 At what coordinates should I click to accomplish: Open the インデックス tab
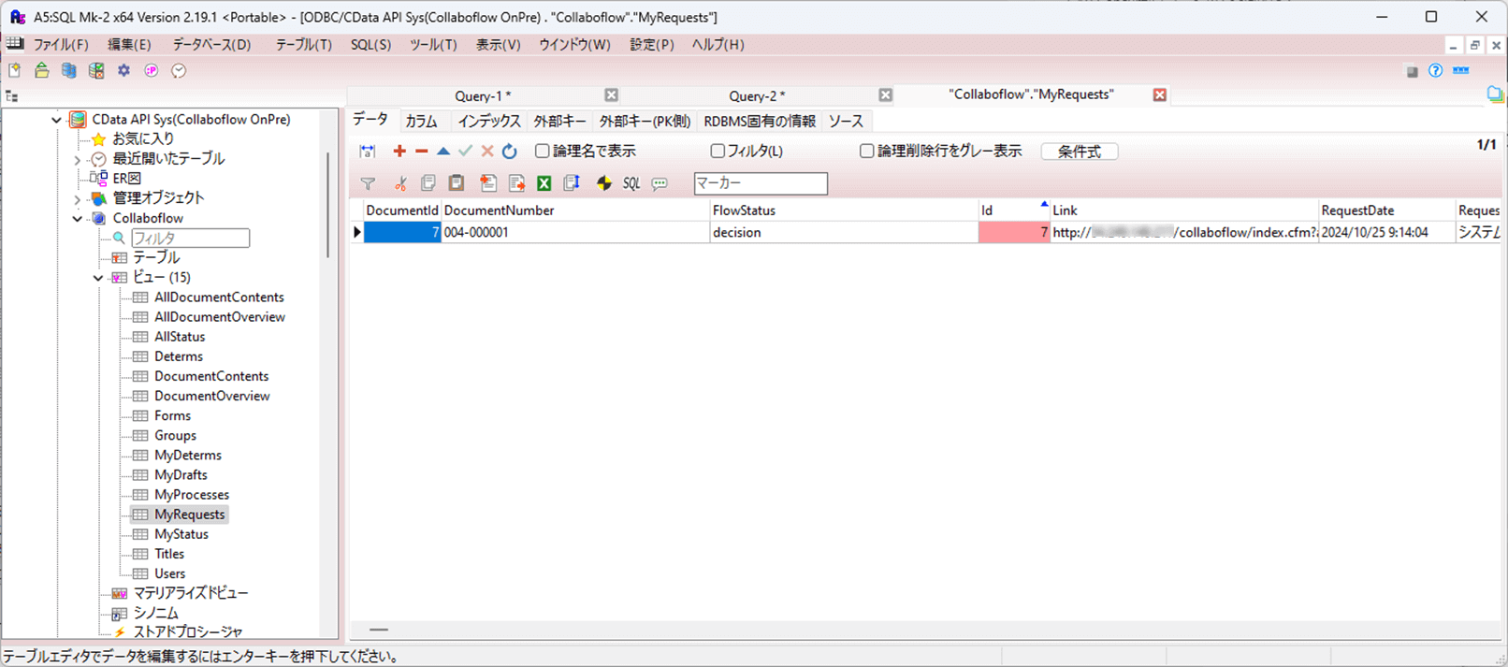tap(489, 122)
